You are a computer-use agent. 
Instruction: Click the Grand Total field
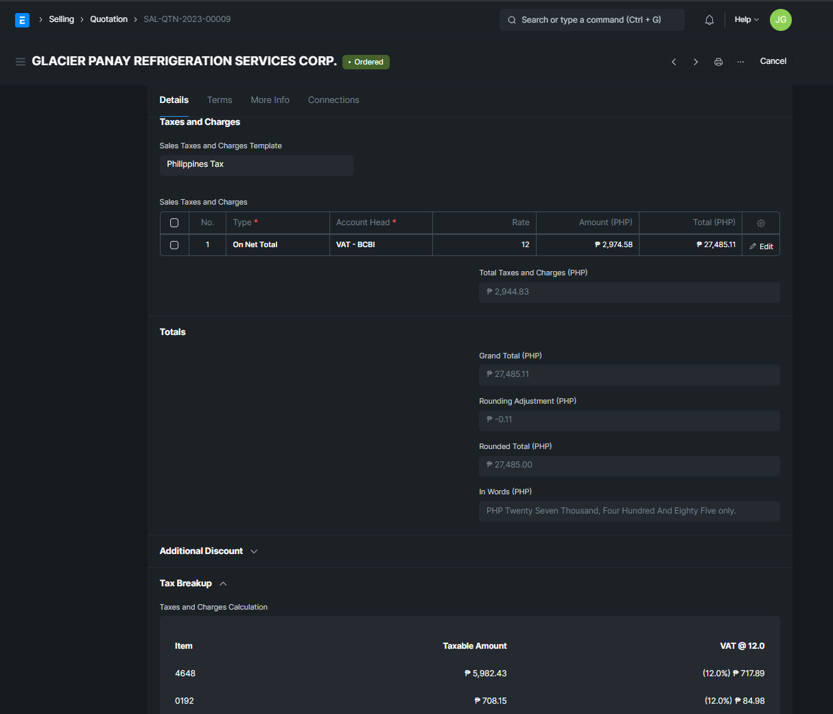tap(629, 375)
